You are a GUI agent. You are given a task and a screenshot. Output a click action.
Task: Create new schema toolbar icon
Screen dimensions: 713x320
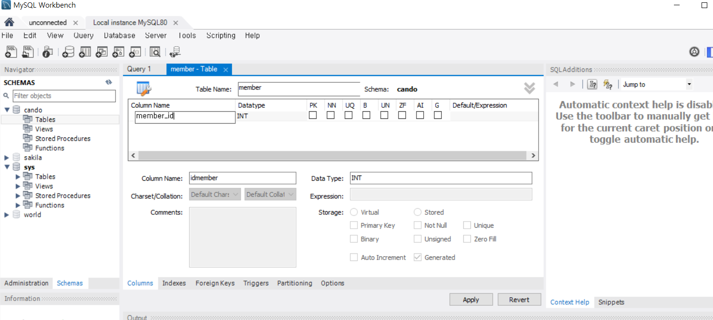pos(68,52)
